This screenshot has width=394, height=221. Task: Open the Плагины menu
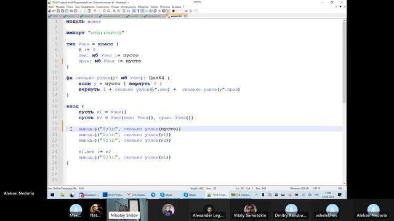point(165,7)
